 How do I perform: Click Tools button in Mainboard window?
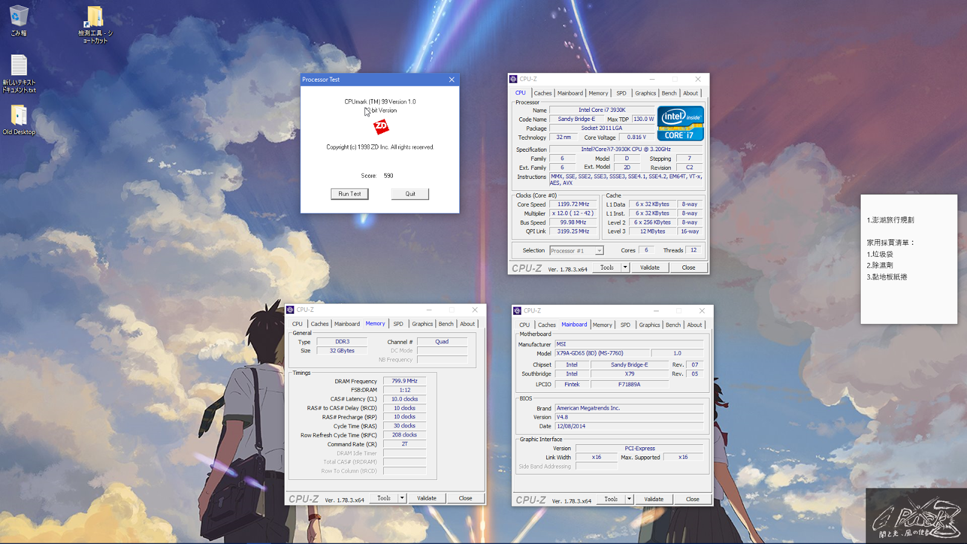pyautogui.click(x=611, y=500)
